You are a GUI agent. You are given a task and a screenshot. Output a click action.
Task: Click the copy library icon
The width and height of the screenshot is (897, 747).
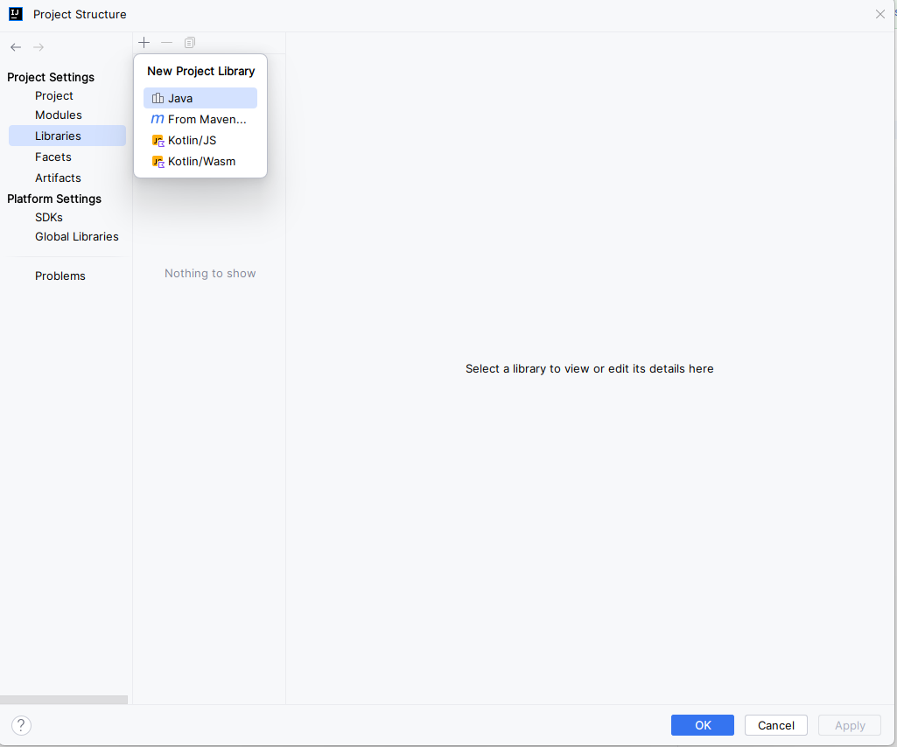tap(190, 42)
